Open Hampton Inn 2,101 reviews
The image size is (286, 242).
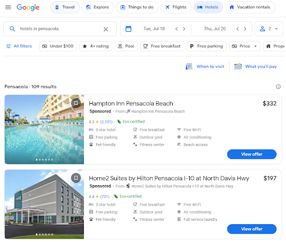pos(106,122)
